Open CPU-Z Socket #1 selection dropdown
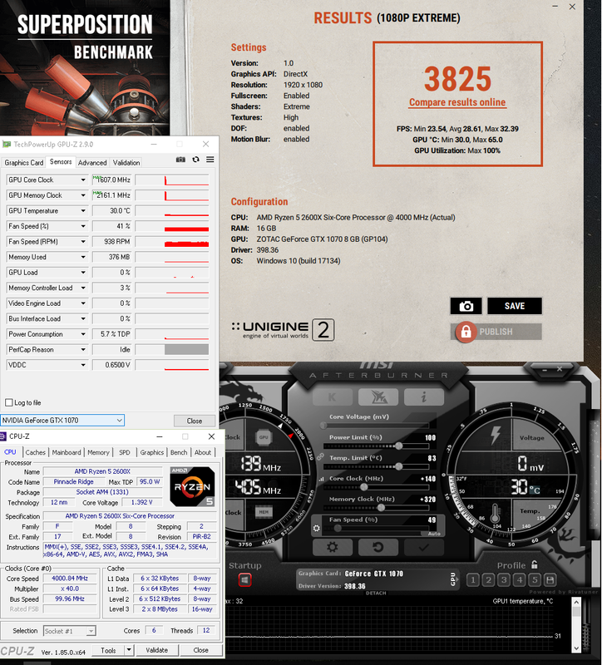The width and height of the screenshot is (602, 665). pyautogui.click(x=70, y=631)
